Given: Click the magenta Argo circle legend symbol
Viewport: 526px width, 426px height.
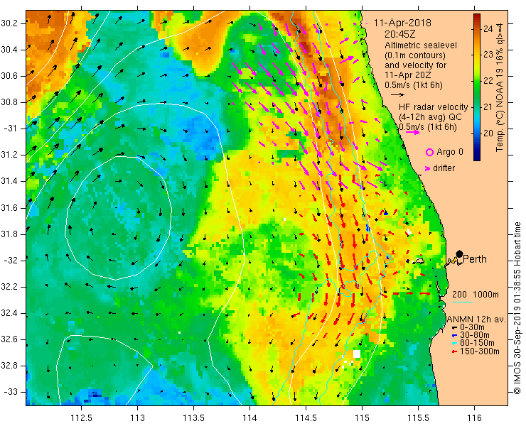Looking at the screenshot, I should 429,152.
